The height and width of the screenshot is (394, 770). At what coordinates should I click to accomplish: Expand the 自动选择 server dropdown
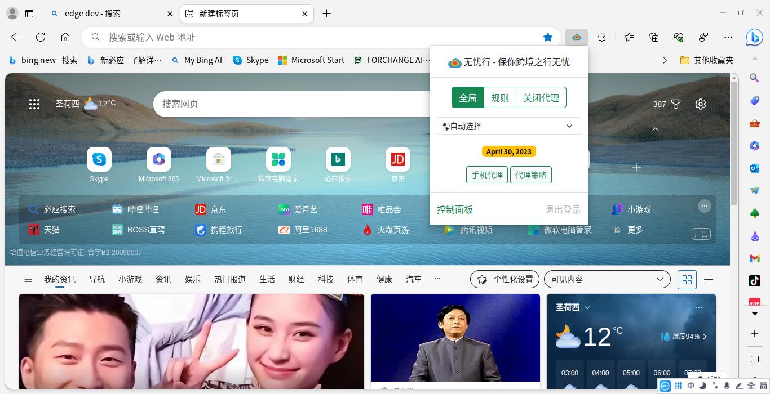click(x=509, y=126)
